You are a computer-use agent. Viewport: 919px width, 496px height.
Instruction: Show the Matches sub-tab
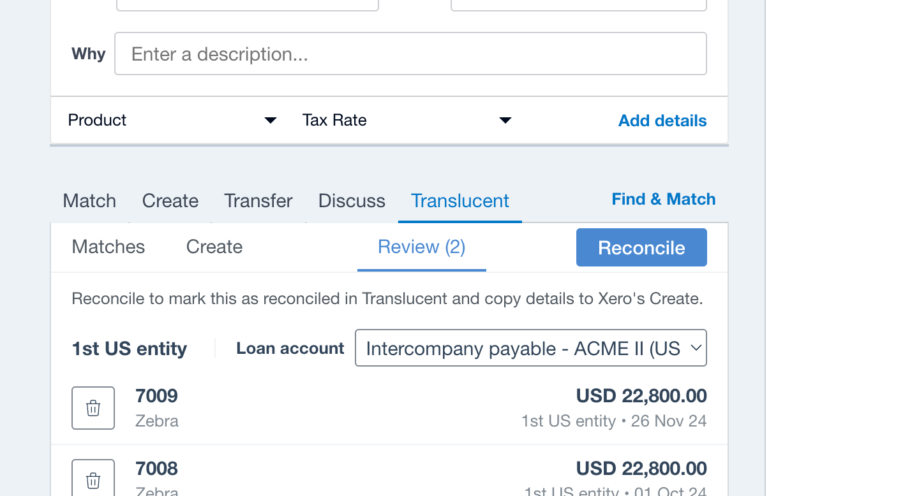tap(108, 247)
